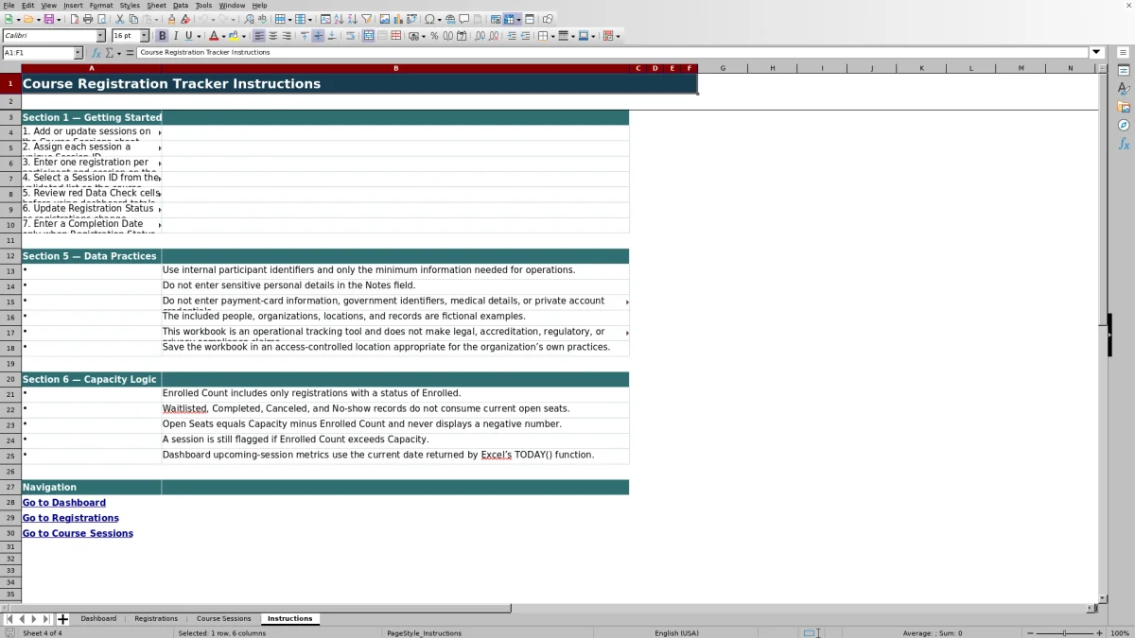Open the sidebar Styles panel icon
The height and width of the screenshot is (638, 1135).
coord(1124,89)
